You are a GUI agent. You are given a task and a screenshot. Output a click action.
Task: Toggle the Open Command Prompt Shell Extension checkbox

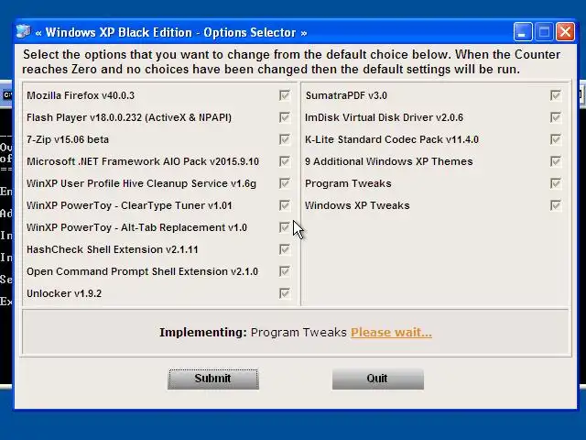click(285, 271)
